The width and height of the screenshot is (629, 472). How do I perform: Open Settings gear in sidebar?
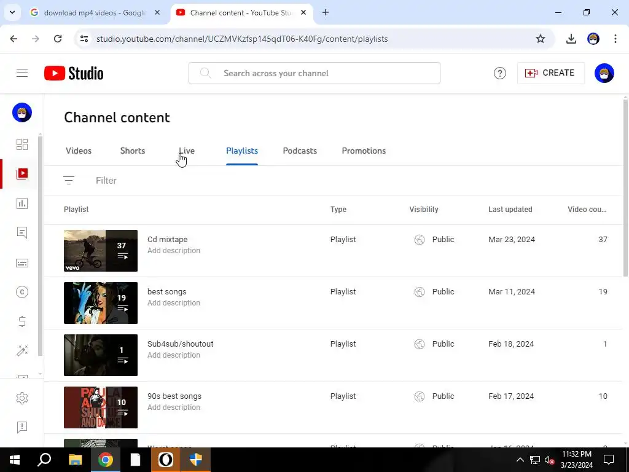[22, 398]
